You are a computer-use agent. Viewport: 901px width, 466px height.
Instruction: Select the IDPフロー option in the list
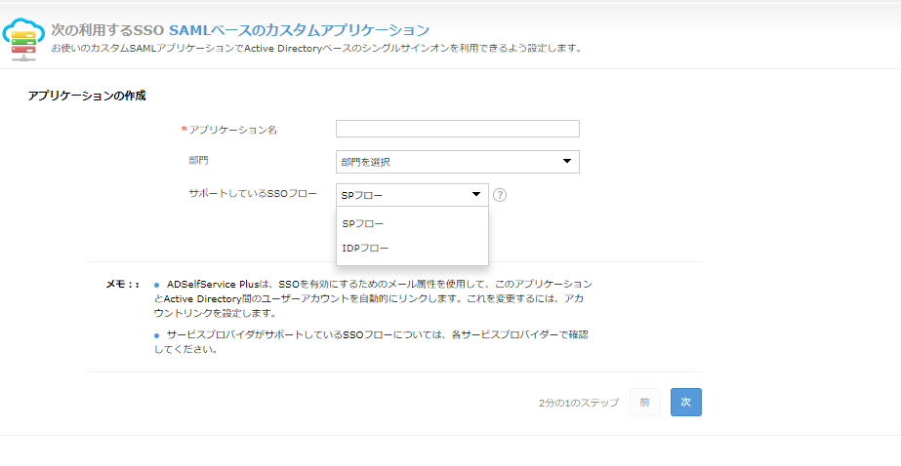click(366, 248)
